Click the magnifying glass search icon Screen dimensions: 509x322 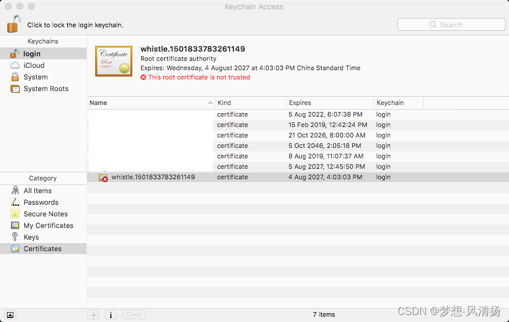point(433,25)
